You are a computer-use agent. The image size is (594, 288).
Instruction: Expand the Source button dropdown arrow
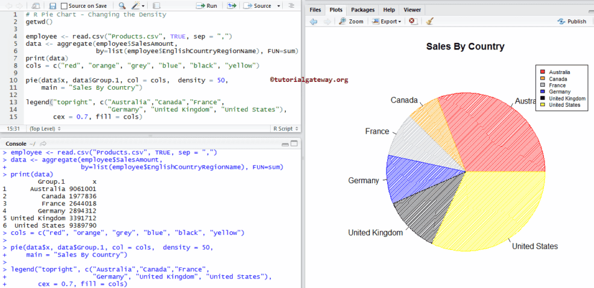pos(278,5)
